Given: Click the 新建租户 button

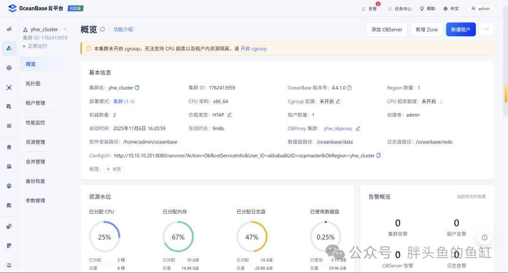Looking at the screenshot, I should pyautogui.click(x=460, y=30).
